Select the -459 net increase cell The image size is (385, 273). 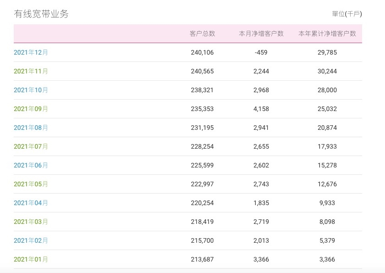point(261,52)
